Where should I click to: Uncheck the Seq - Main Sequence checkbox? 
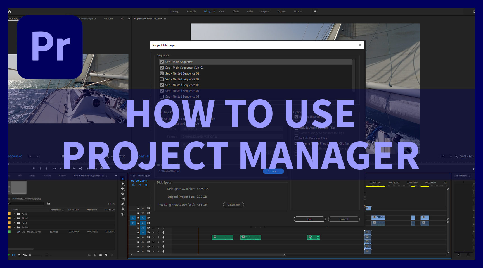point(162,62)
